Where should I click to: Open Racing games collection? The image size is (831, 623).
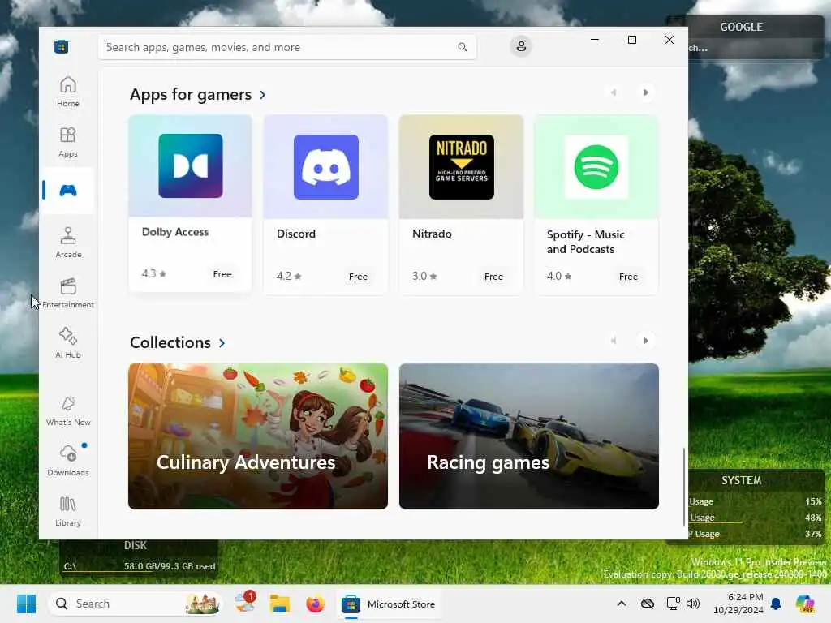pos(529,436)
